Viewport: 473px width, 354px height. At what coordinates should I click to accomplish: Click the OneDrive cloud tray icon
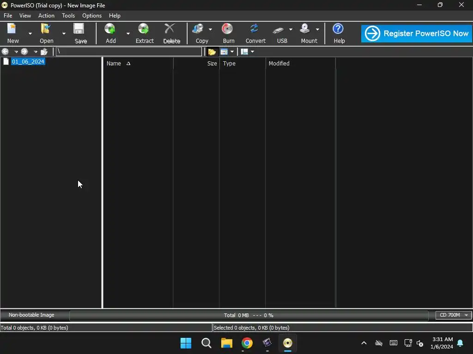click(x=379, y=343)
